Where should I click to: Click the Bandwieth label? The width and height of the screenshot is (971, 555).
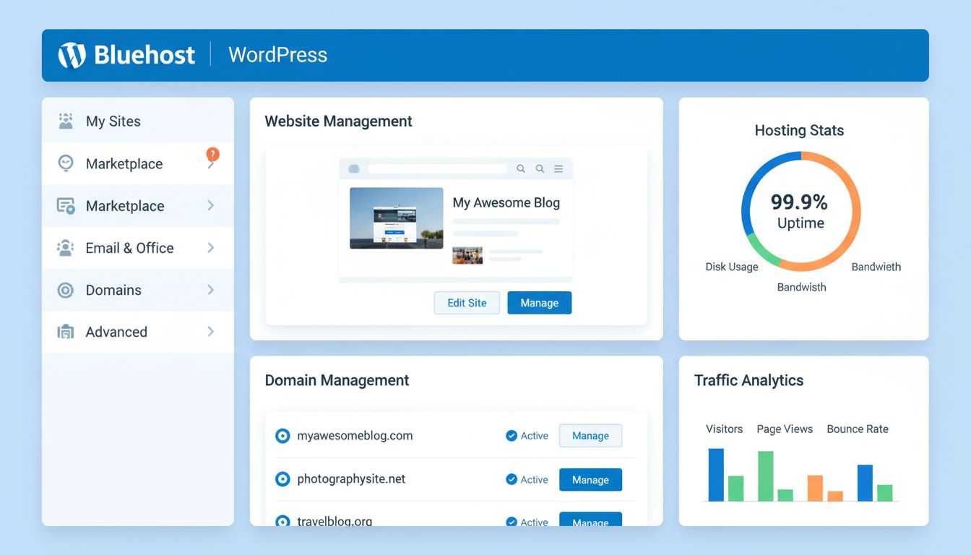(x=876, y=267)
